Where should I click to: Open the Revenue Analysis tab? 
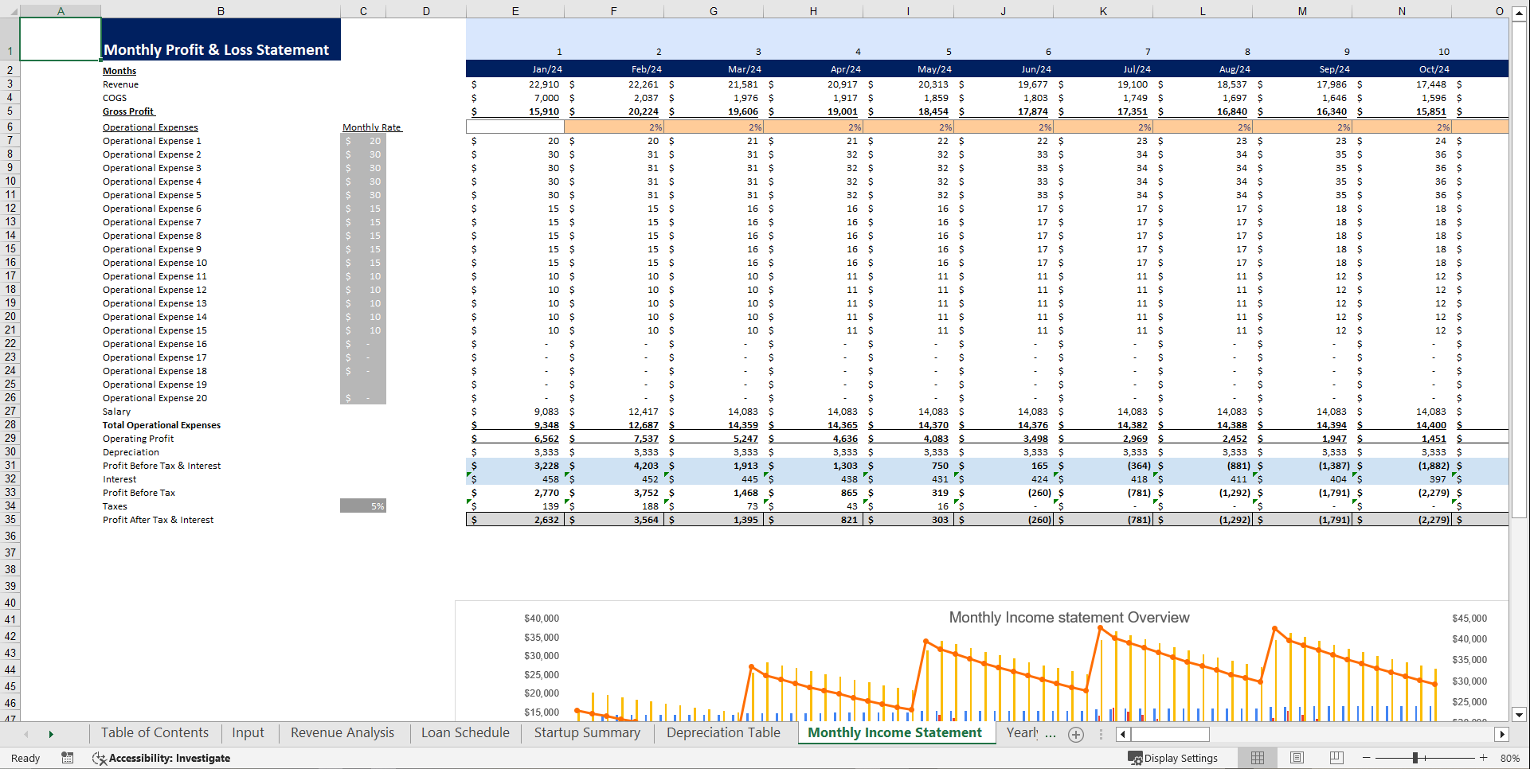tap(342, 732)
